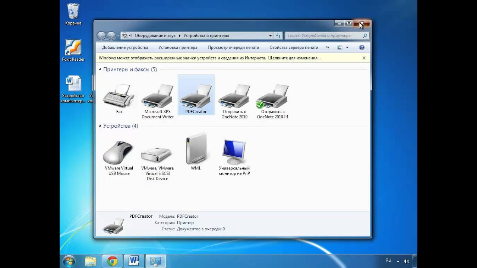Click the RU language indicator
The width and height of the screenshot is (477, 268).
click(388, 261)
